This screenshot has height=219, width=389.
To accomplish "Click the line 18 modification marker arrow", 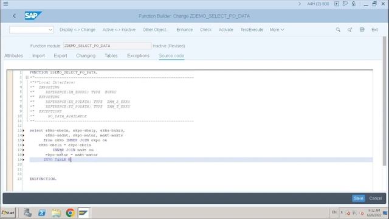I will click(x=23, y=155).
